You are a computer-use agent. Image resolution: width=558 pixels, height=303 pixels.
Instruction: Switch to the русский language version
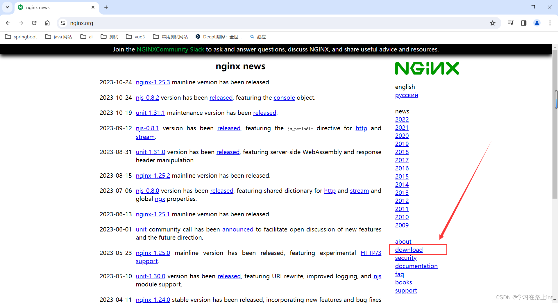406,95
